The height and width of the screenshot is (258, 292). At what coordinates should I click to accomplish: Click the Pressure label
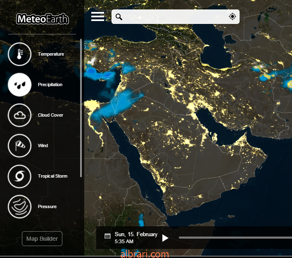(47, 206)
